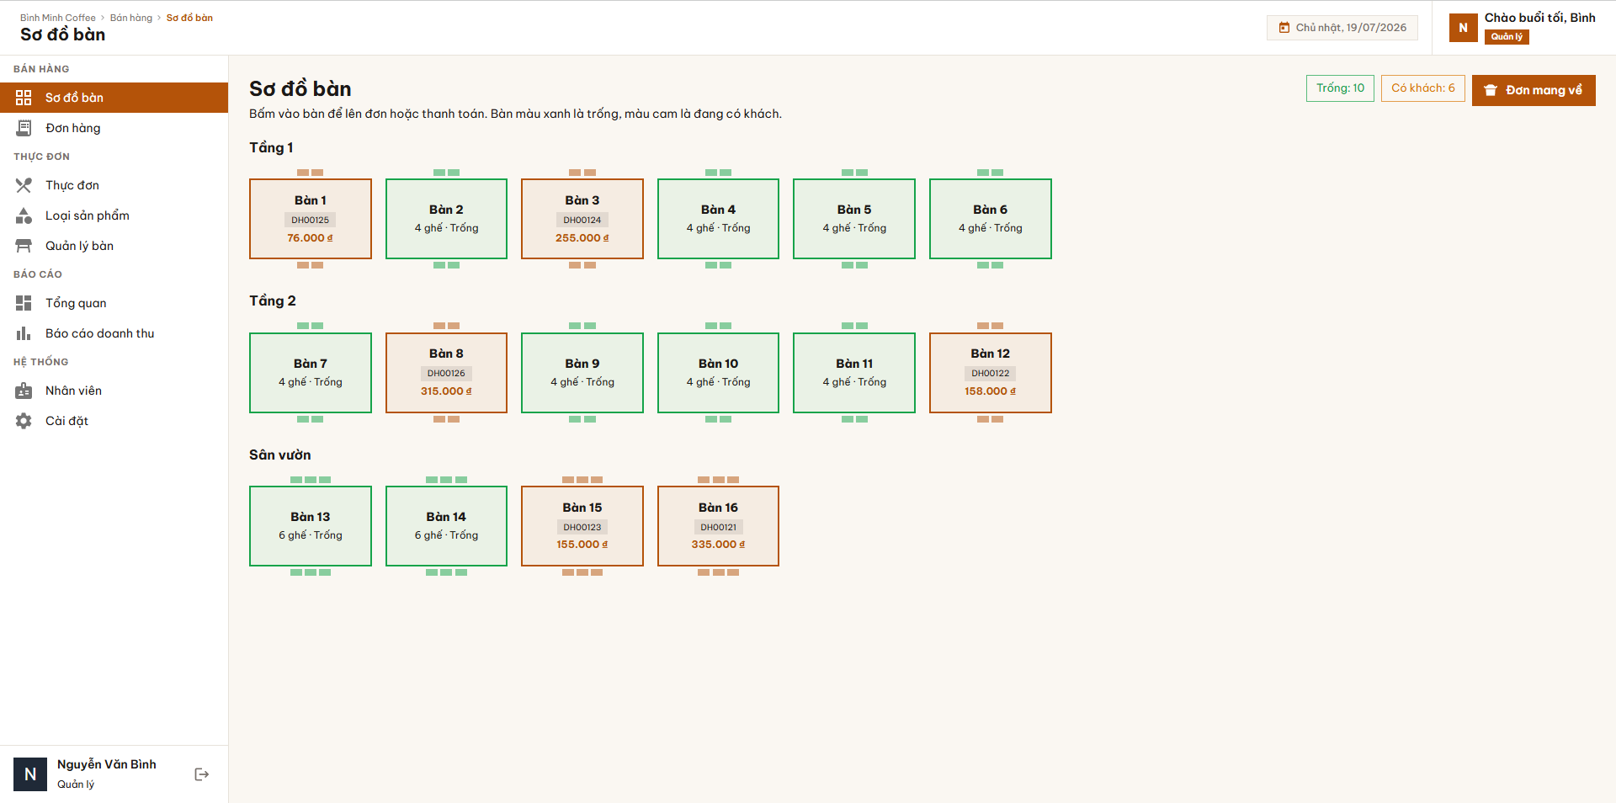Viewport: 1616px width, 803px height.
Task: Select empty table Bàn 2
Action: (x=446, y=219)
